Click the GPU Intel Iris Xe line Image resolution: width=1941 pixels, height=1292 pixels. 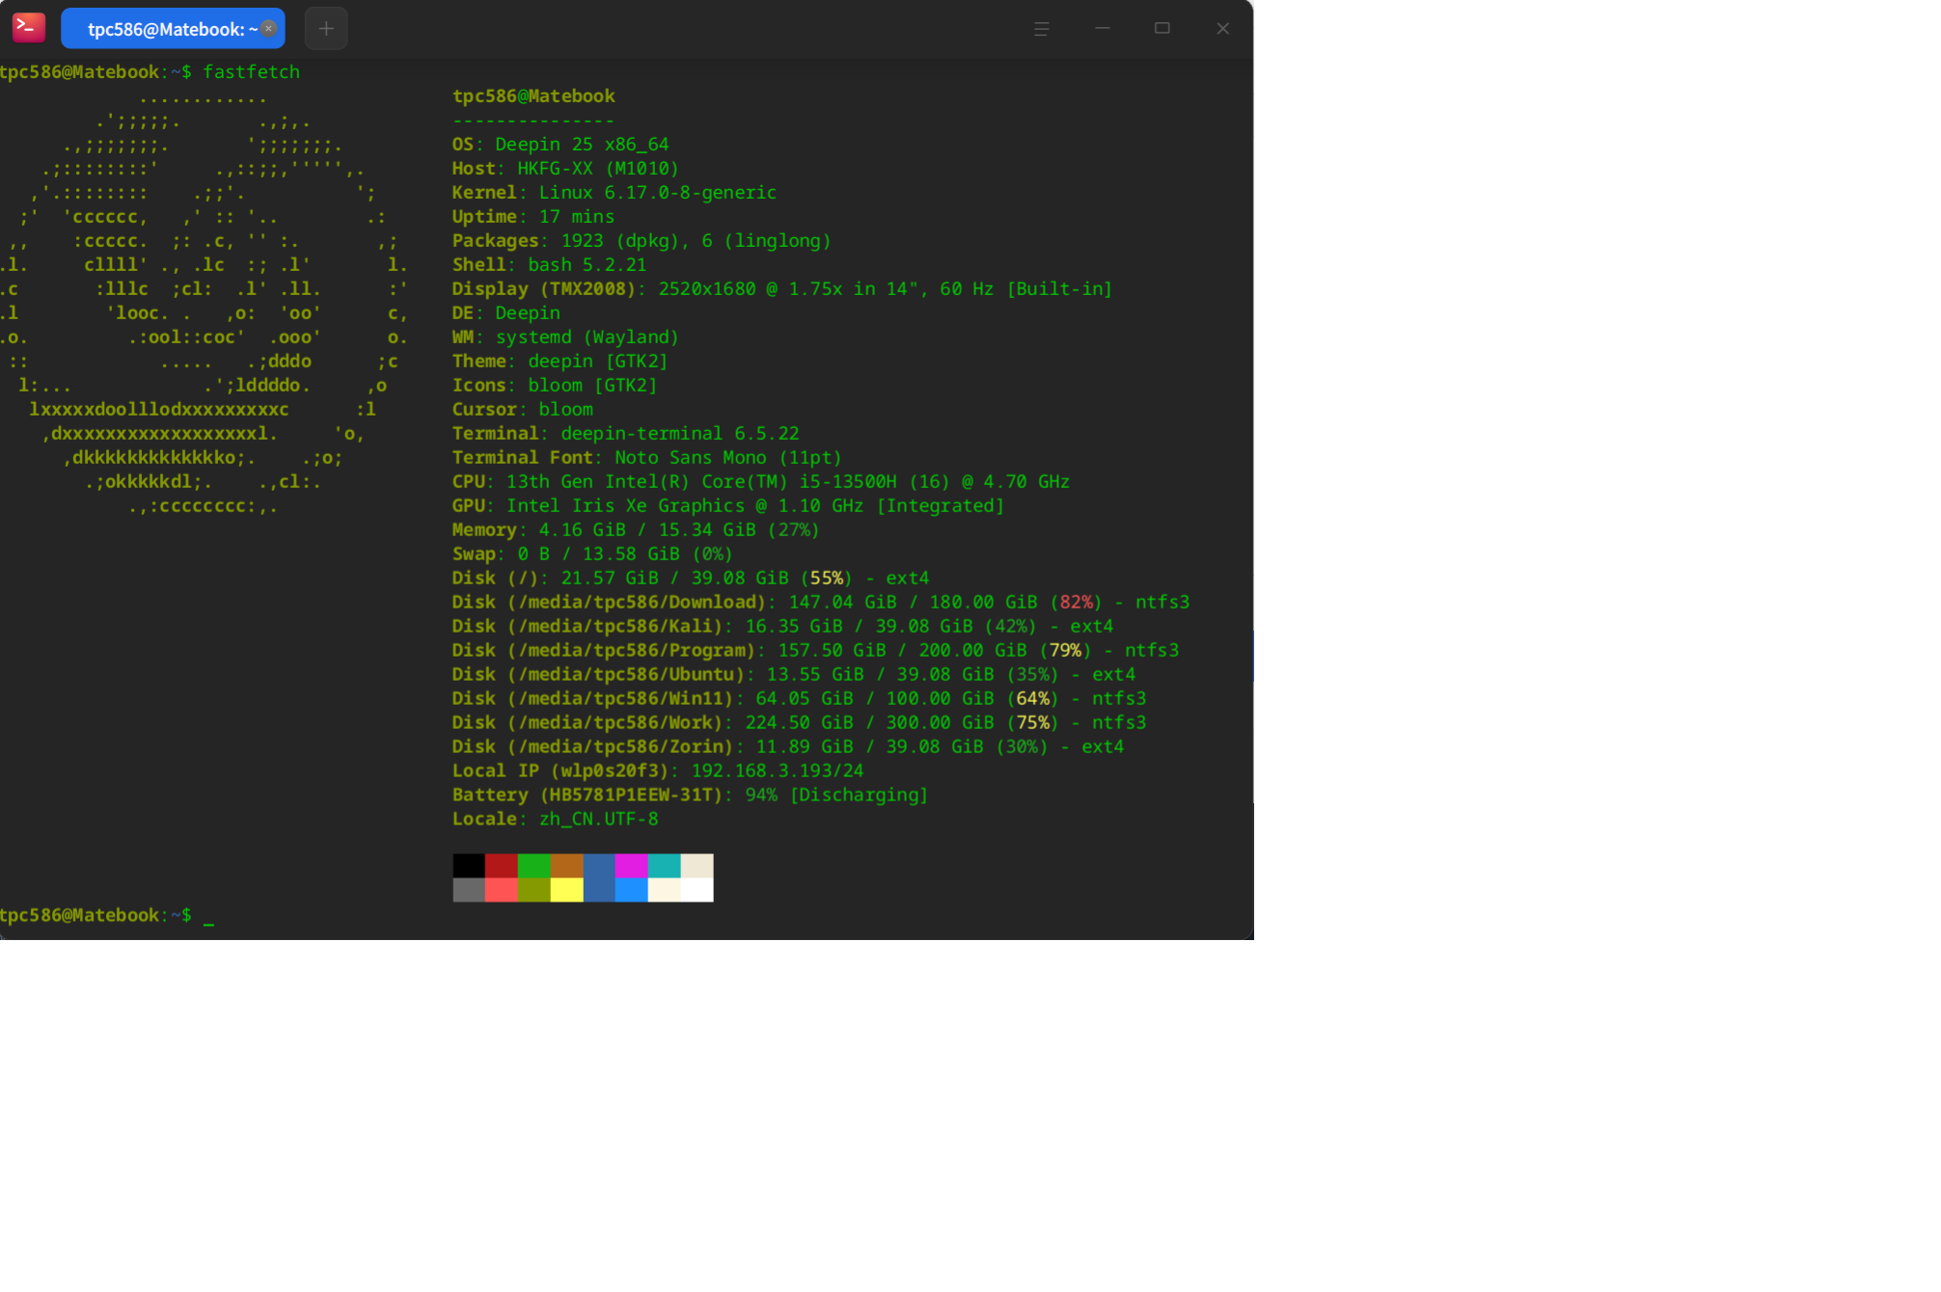tap(728, 506)
